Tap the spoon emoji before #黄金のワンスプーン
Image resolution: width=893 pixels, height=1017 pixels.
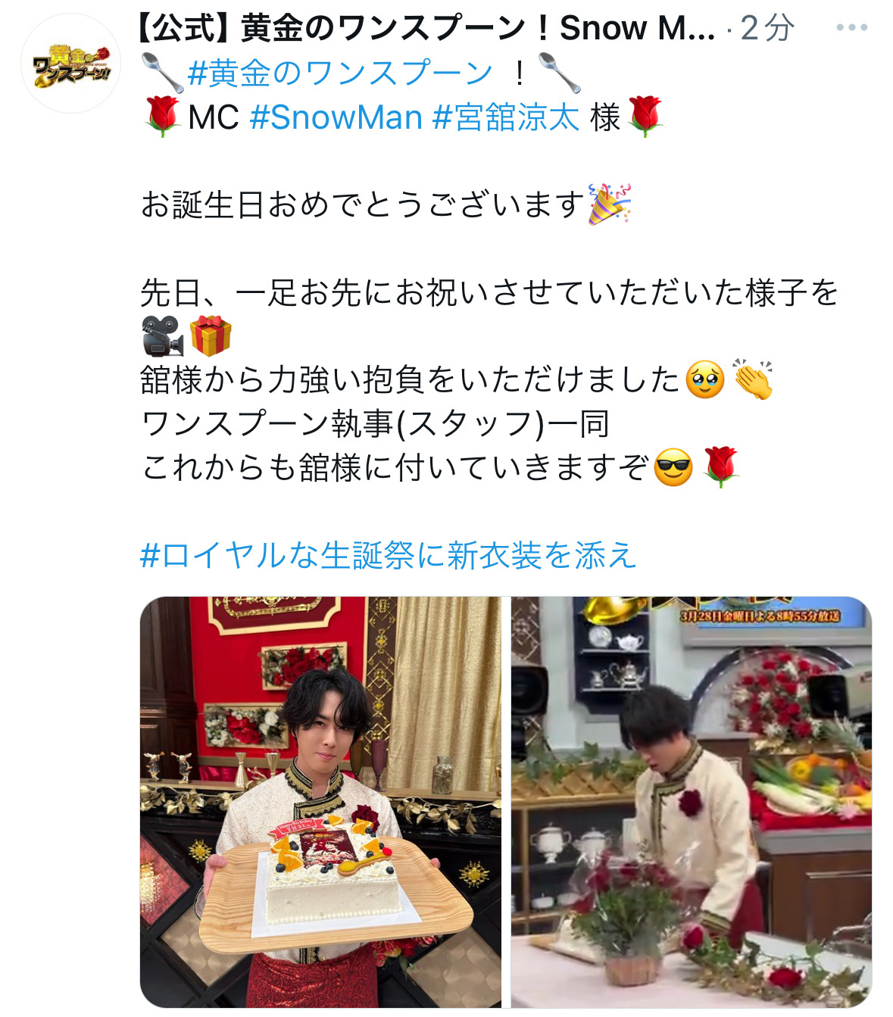(x=162, y=73)
